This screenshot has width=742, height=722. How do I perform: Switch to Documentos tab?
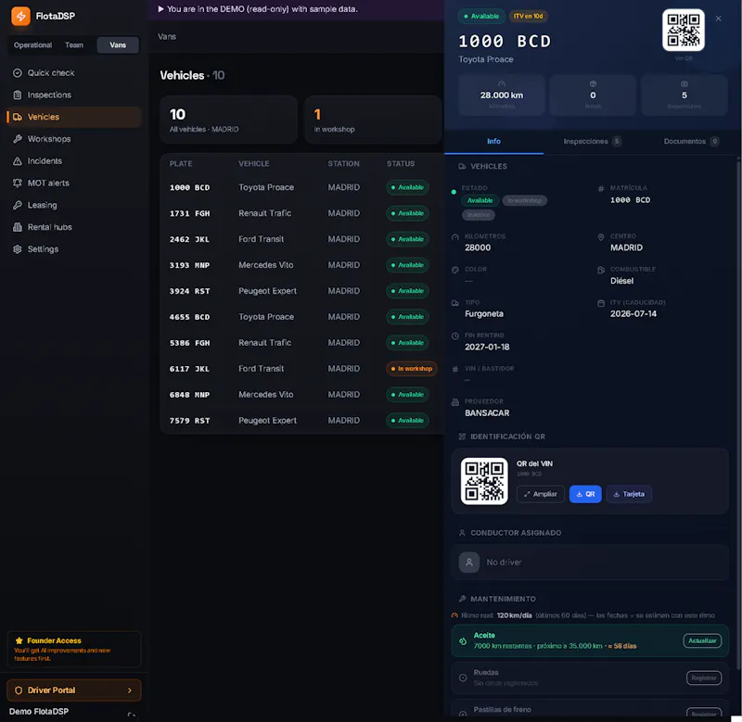pyautogui.click(x=690, y=142)
